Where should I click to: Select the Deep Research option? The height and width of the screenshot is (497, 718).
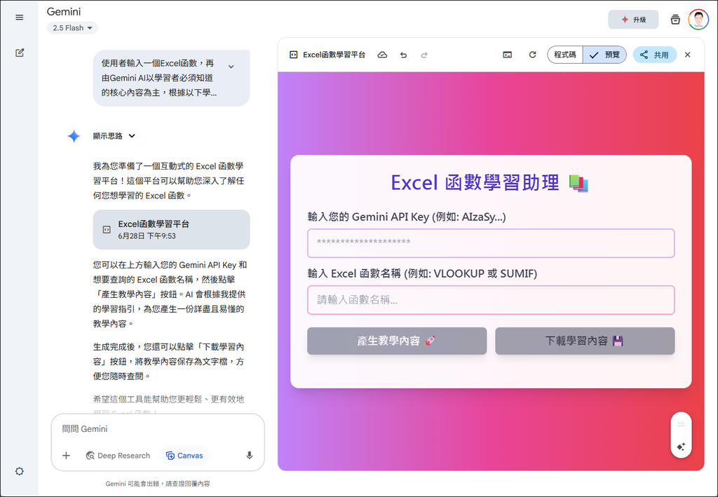pos(118,456)
